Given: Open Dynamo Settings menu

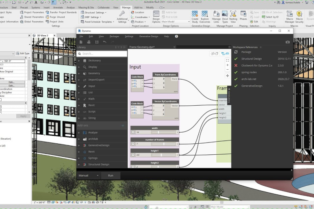Looking at the screenshot, I should [x=129, y=36].
